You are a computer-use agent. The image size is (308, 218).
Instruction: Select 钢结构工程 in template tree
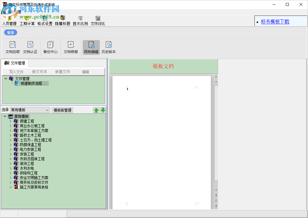pyautogui.click(x=29, y=173)
